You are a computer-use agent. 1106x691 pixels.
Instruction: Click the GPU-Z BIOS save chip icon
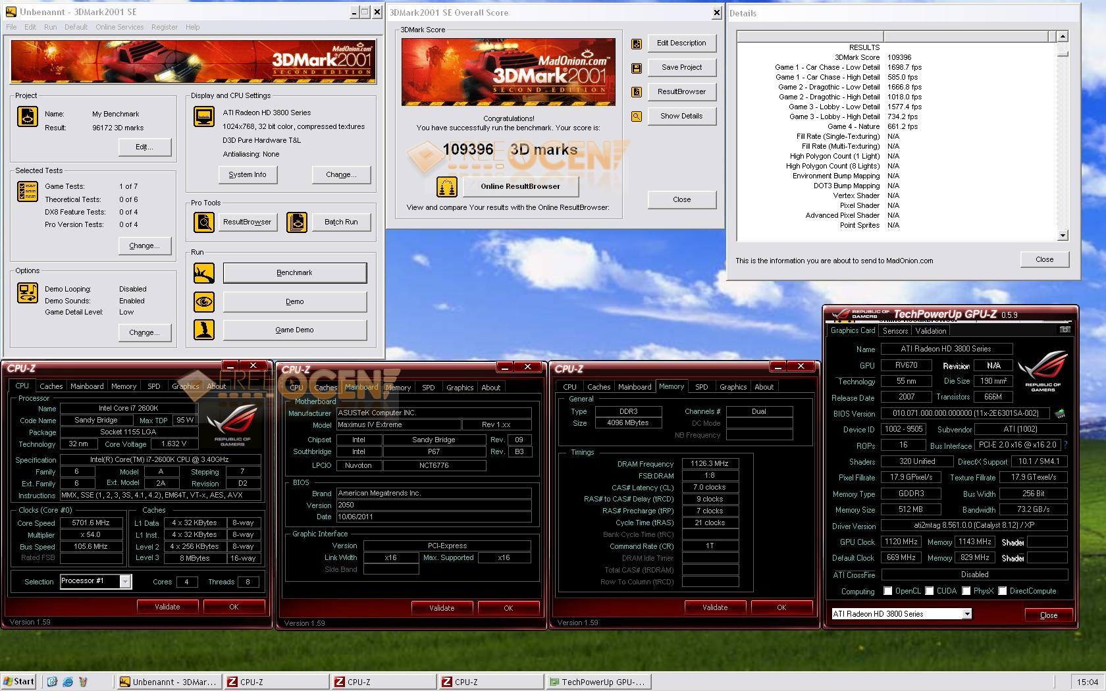point(1060,414)
